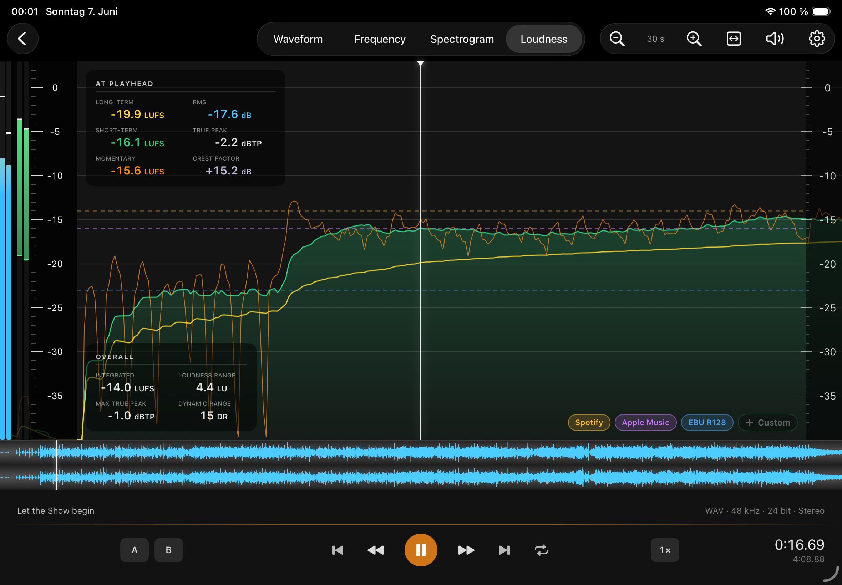Click the Wi-Fi icon in status bar
This screenshot has width=842, height=585.
770,11
